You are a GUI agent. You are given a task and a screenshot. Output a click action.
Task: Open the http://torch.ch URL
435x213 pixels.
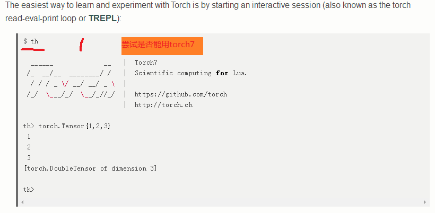[163, 105]
